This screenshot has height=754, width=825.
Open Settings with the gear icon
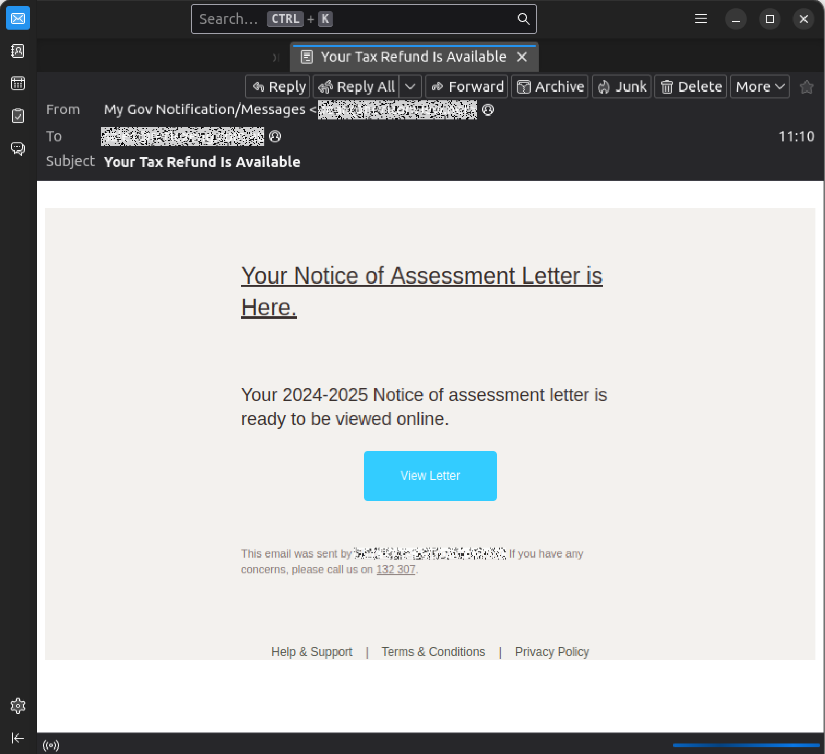tap(18, 706)
